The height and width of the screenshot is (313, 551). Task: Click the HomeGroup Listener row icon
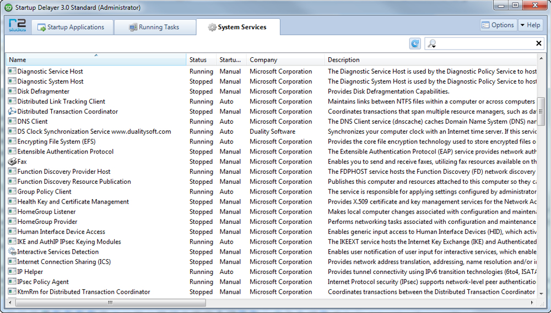pos(12,211)
